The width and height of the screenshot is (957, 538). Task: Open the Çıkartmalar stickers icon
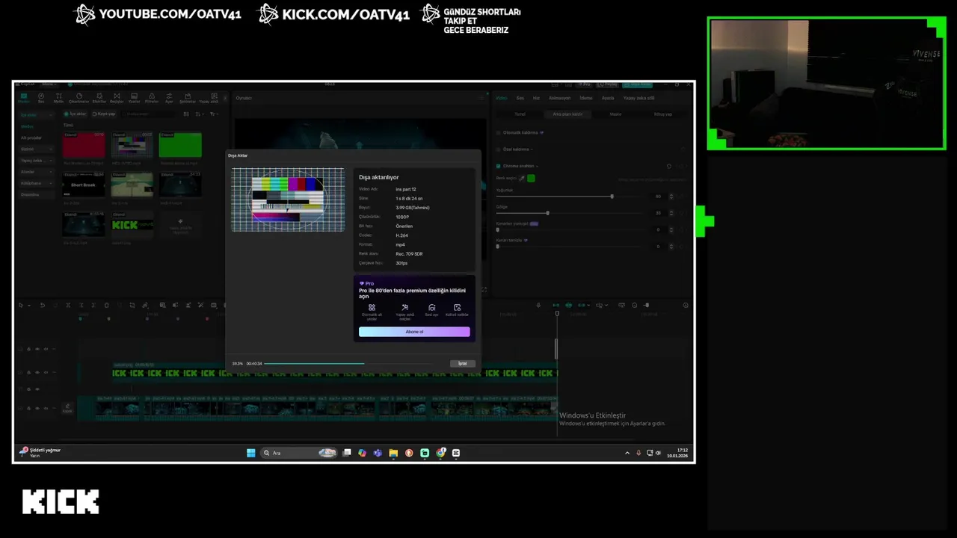79,98
